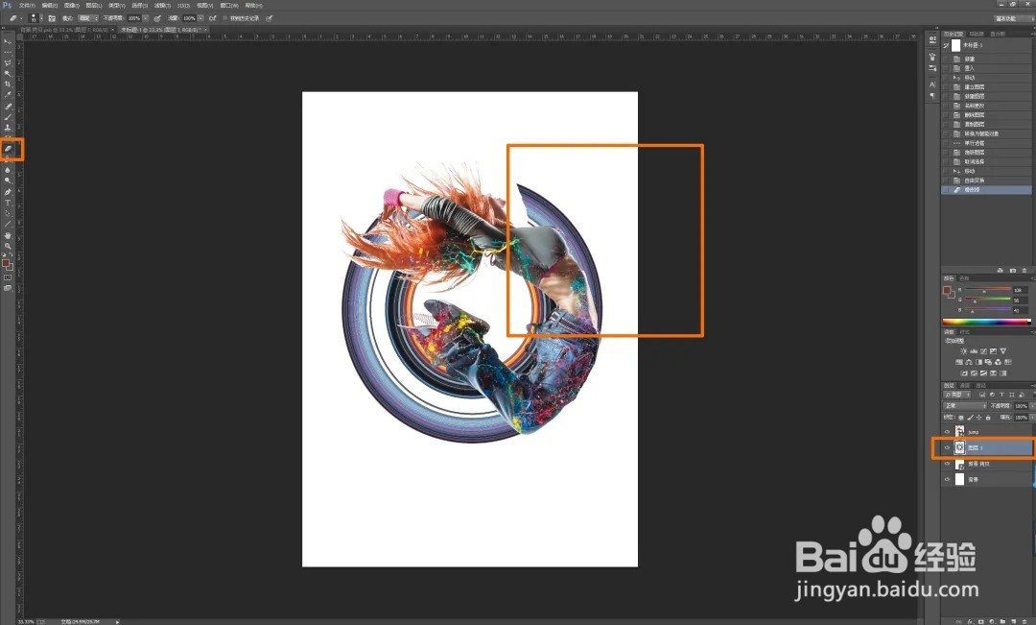Hide the 图层 1 layer
The width and height of the screenshot is (1036, 625).
[x=947, y=447]
